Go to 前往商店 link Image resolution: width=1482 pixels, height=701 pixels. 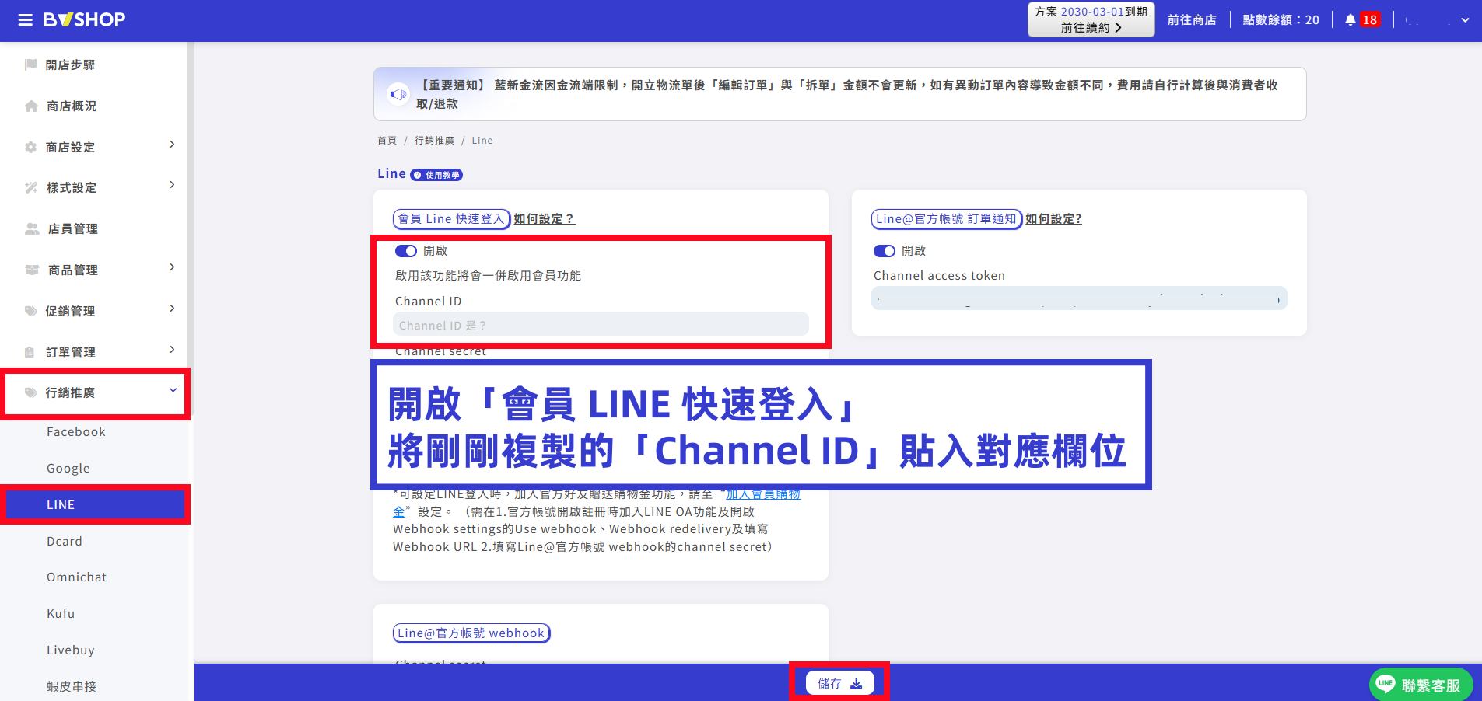(x=1192, y=20)
